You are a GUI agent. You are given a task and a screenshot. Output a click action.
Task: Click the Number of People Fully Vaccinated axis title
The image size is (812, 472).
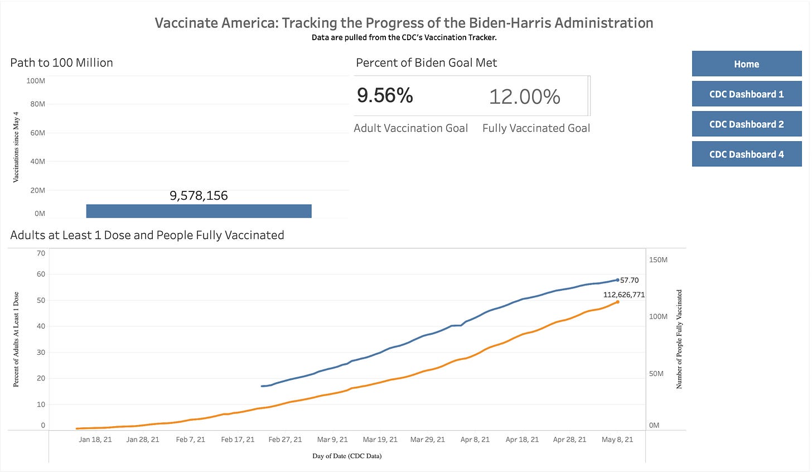tap(679, 339)
